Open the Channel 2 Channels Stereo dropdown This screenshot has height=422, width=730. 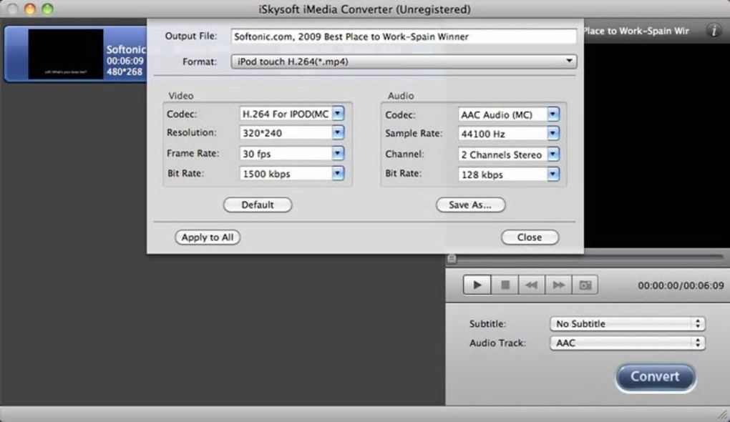[x=508, y=154]
